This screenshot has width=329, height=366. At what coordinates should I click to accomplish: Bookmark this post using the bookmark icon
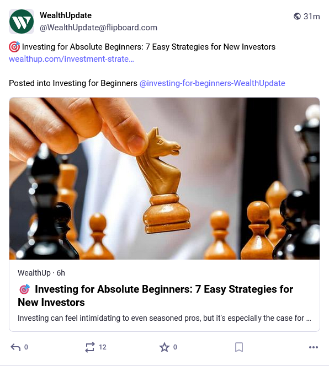[x=239, y=347]
